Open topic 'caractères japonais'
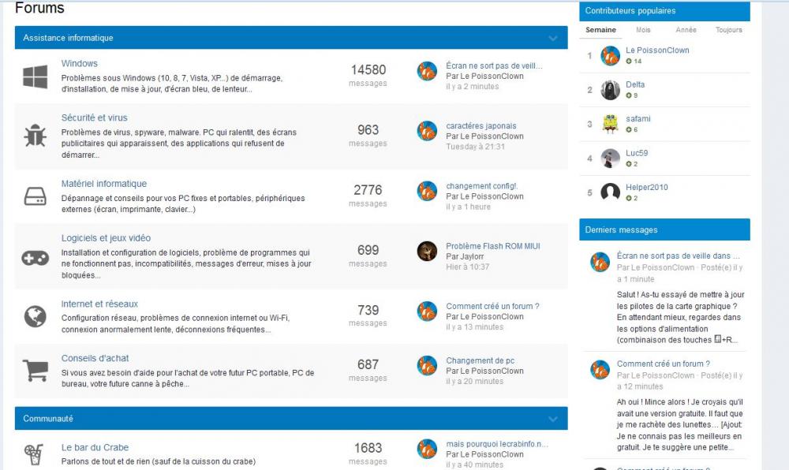Image resolution: width=789 pixels, height=470 pixels. (481, 125)
